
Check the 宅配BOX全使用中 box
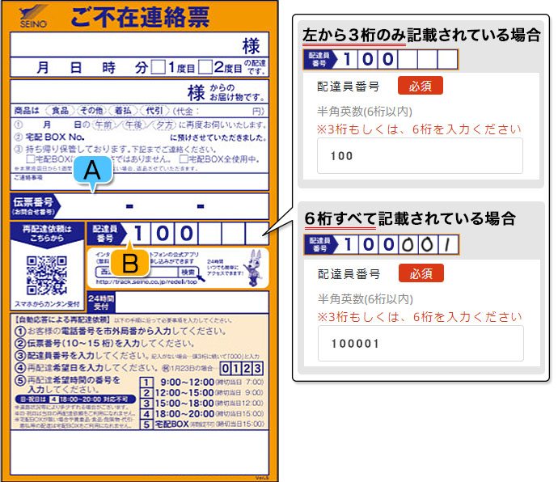tap(184, 159)
